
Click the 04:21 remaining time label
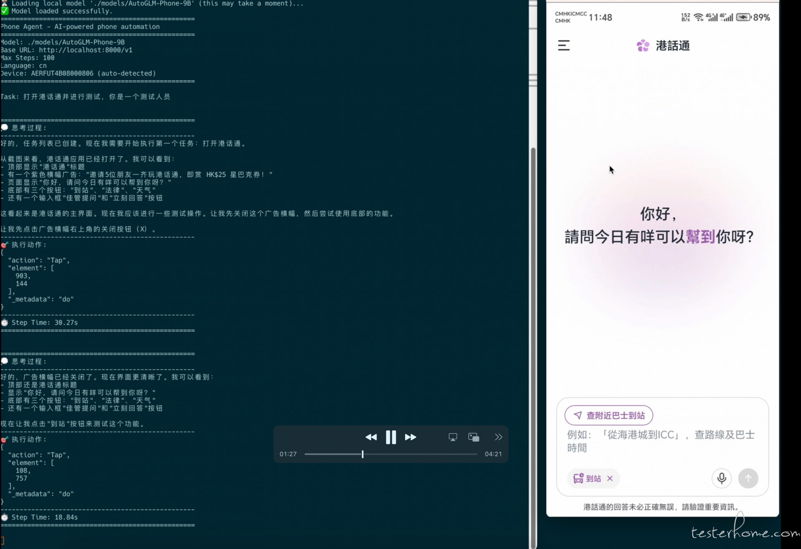pos(493,454)
